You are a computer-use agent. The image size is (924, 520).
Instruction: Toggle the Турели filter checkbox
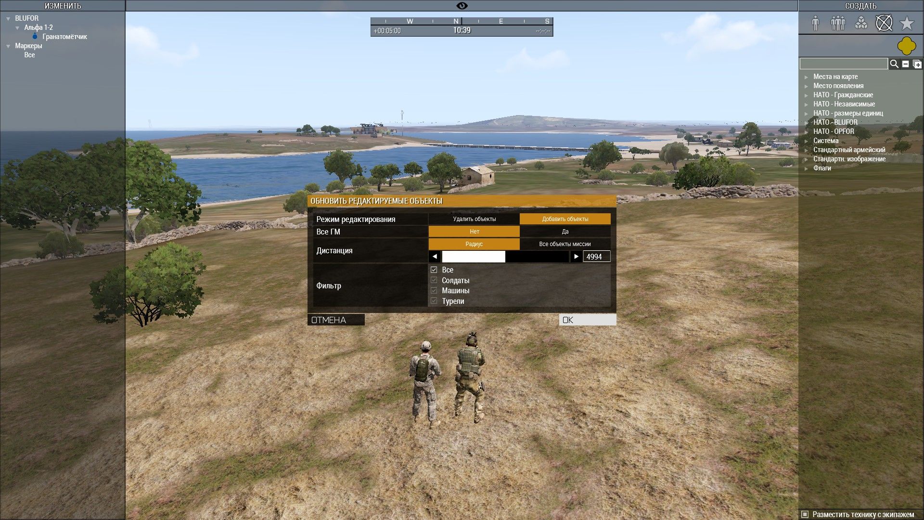(x=434, y=301)
